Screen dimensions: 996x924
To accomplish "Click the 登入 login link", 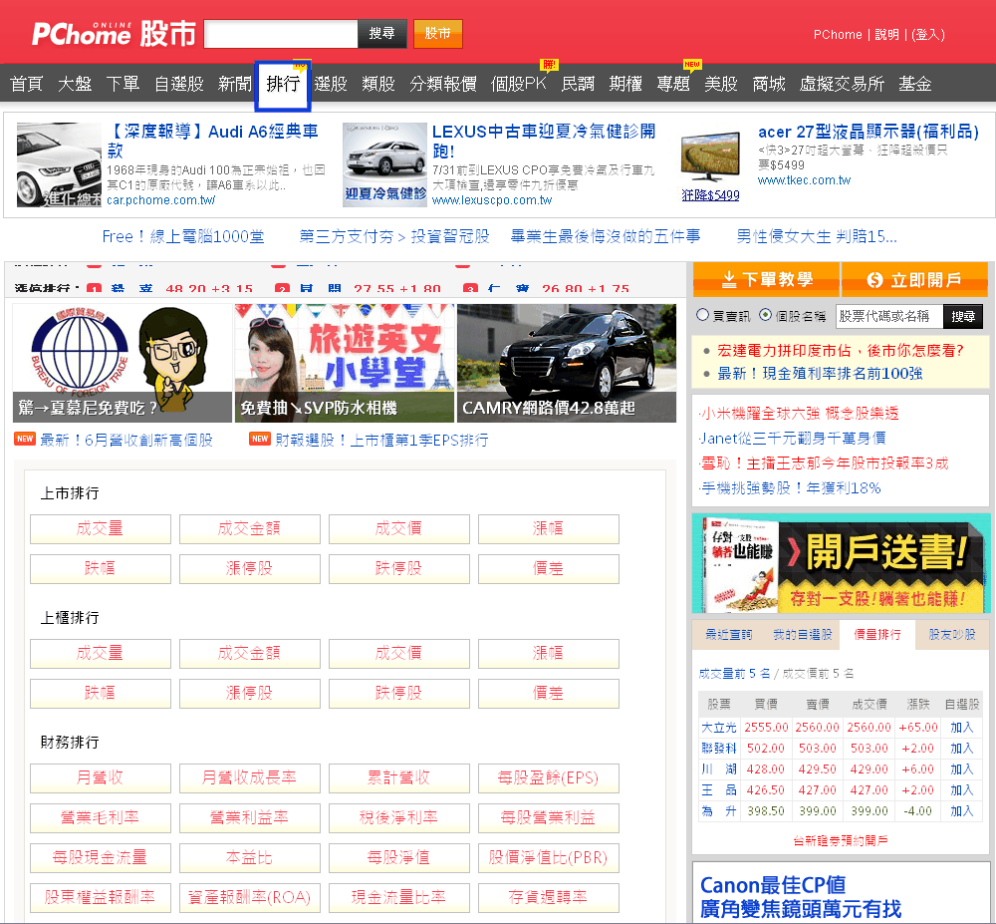I will click(x=928, y=34).
